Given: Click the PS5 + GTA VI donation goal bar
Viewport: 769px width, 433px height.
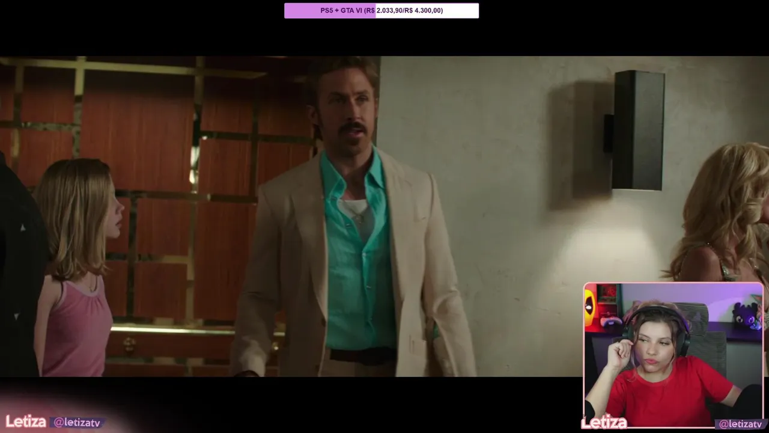Looking at the screenshot, I should point(381,10).
